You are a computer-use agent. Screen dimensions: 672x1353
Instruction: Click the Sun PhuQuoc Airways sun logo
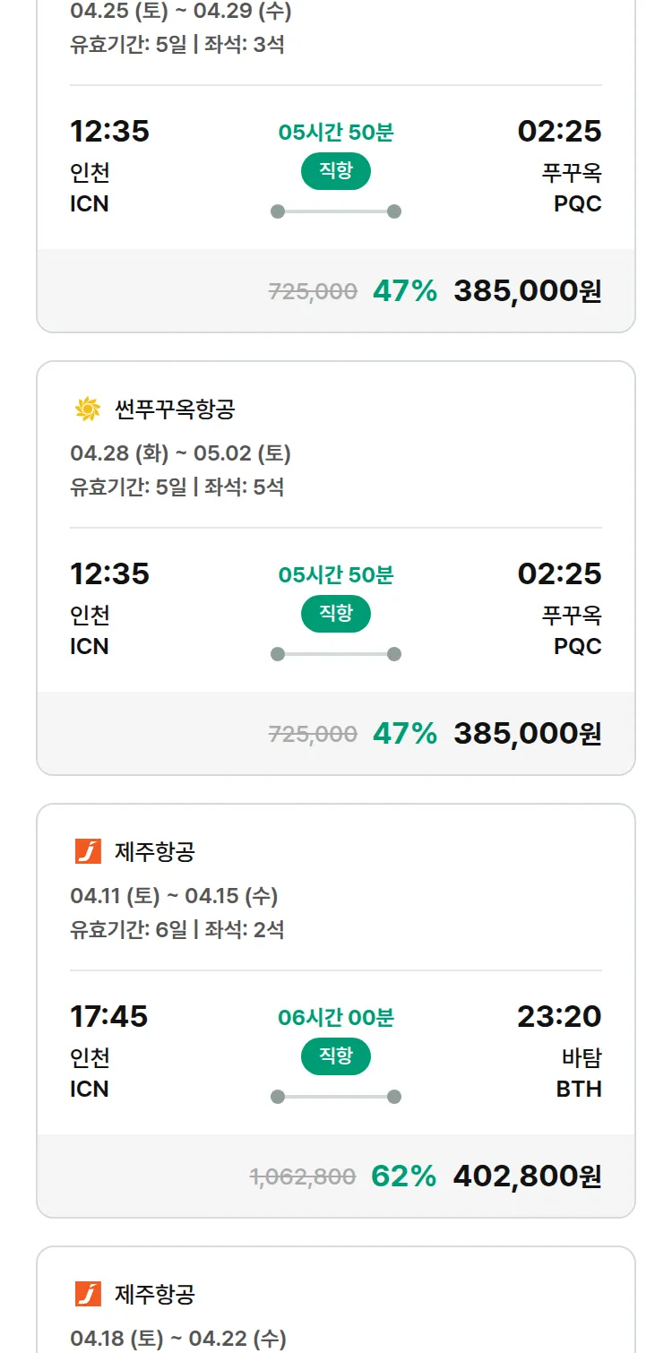pyautogui.click(x=88, y=409)
